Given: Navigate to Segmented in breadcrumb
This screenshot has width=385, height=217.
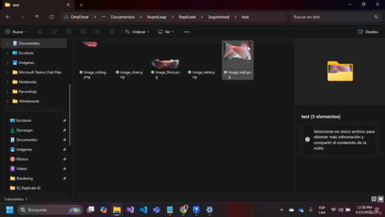Looking at the screenshot, I should [x=218, y=17].
